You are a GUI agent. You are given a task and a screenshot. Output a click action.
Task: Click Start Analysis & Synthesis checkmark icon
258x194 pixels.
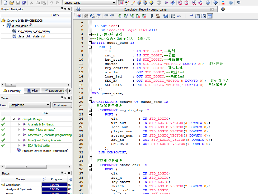(x=173, y=2)
